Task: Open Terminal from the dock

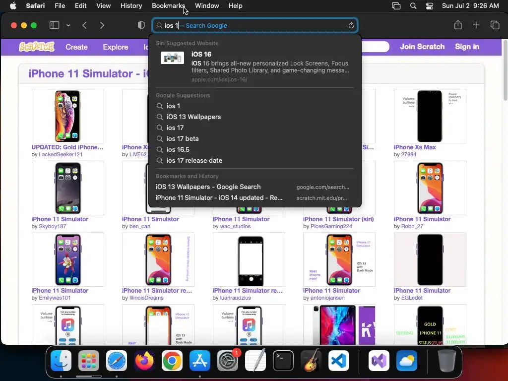Action: [x=283, y=361]
